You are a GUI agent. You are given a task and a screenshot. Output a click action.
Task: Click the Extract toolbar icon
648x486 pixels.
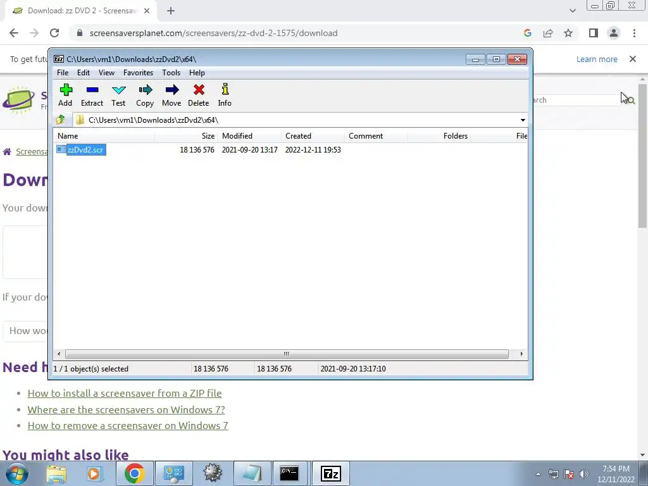[x=92, y=95]
